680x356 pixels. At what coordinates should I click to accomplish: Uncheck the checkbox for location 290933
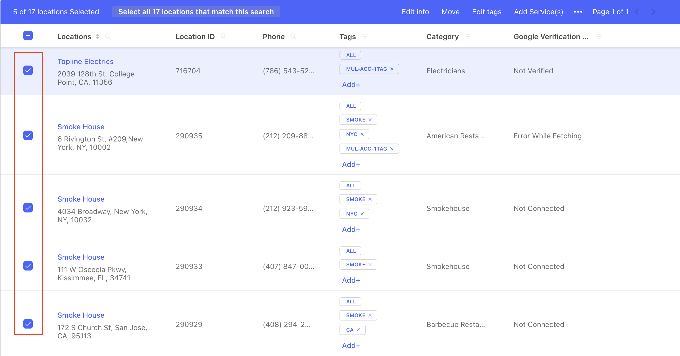pyautogui.click(x=28, y=266)
